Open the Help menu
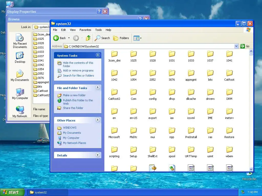The width and height of the screenshot is (262, 196). [108, 30]
